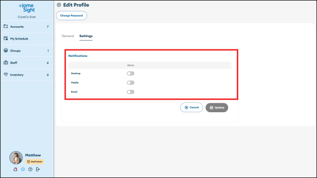Click the Cancel button

pyautogui.click(x=192, y=107)
